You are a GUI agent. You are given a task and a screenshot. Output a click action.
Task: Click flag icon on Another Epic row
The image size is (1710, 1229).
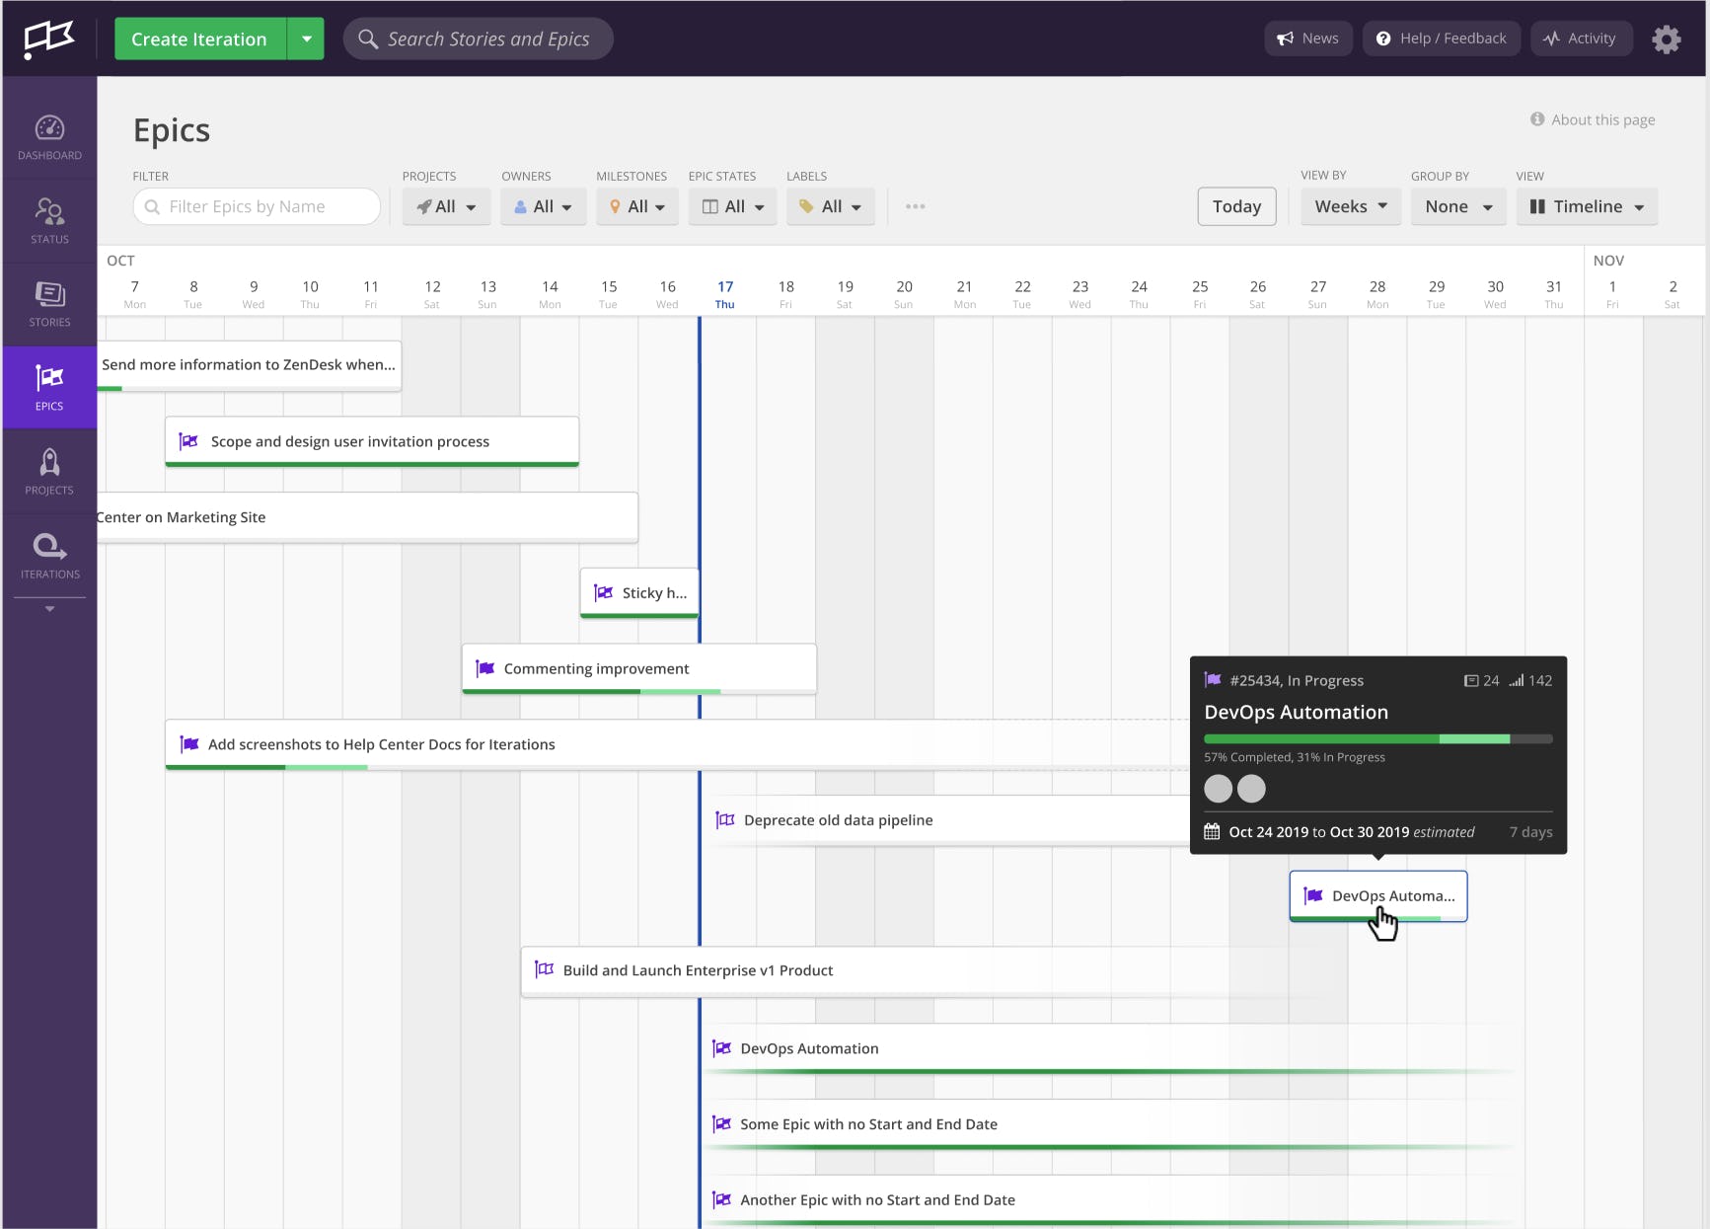click(x=722, y=1199)
